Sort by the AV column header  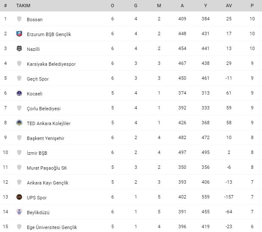(229, 6)
